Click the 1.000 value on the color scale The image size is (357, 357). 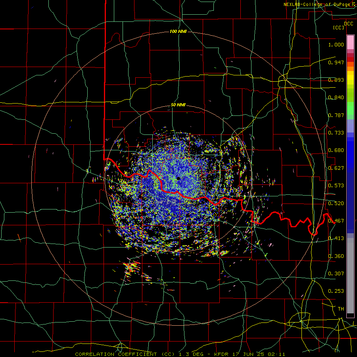coord(336,44)
